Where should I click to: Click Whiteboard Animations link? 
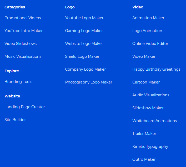154,121
